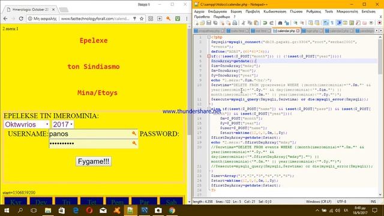
Task: Click UTF-8 encoding in status bar
Action: click(341, 202)
